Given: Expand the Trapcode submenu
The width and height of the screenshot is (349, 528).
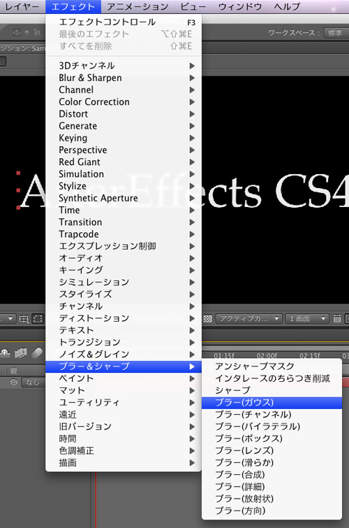Looking at the screenshot, I should tap(124, 234).
